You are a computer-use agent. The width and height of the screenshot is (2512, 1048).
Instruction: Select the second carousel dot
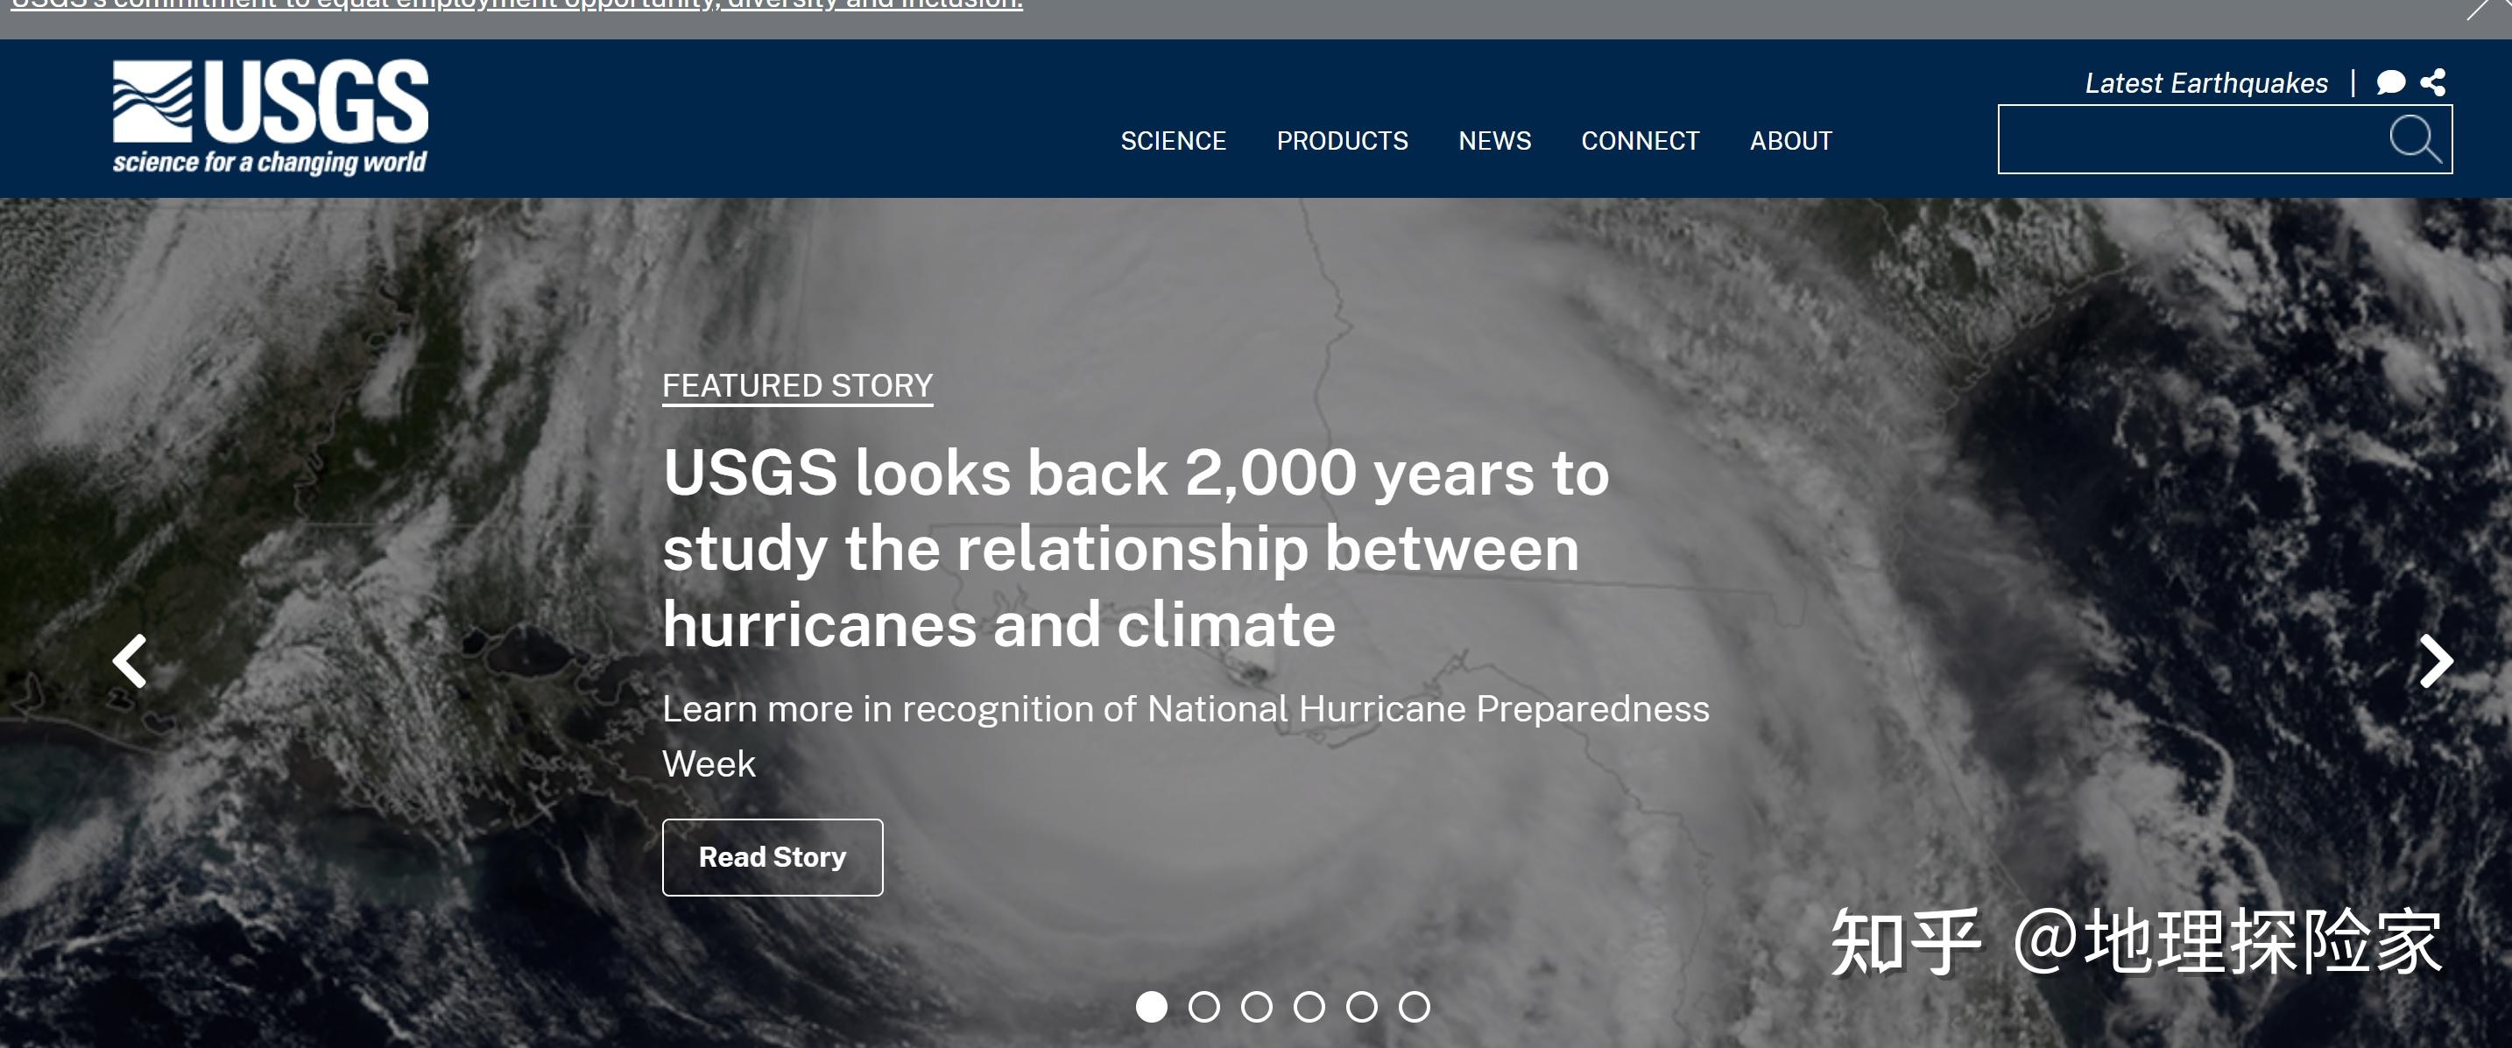1204,1006
